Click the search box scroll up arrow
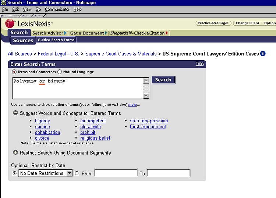 click(x=146, y=81)
